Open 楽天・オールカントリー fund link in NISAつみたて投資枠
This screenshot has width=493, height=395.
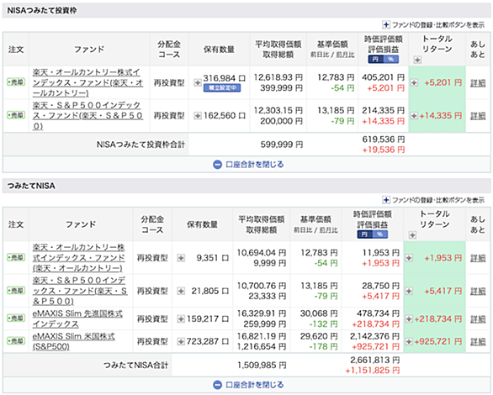point(87,82)
